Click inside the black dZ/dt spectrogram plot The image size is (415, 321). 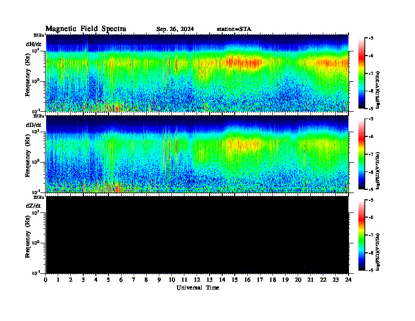[197, 234]
